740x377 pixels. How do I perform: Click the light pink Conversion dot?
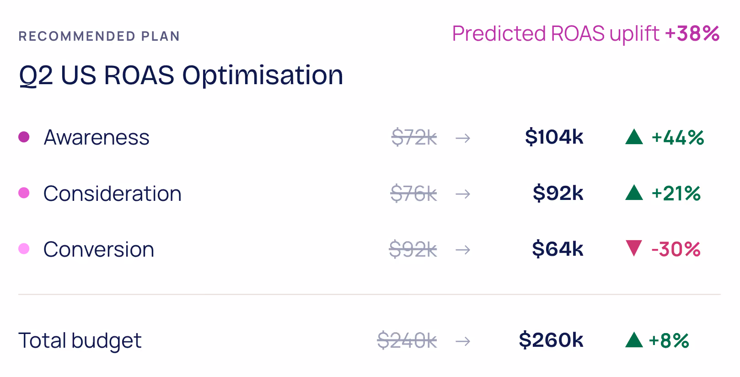click(x=24, y=249)
